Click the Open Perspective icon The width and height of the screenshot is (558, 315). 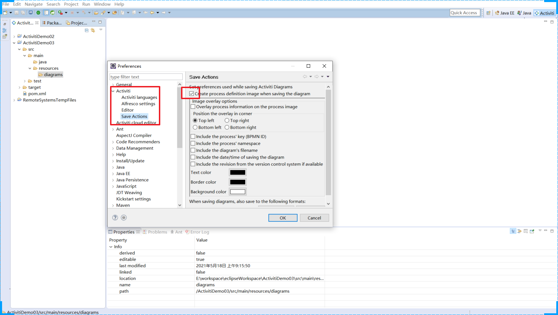[488, 13]
